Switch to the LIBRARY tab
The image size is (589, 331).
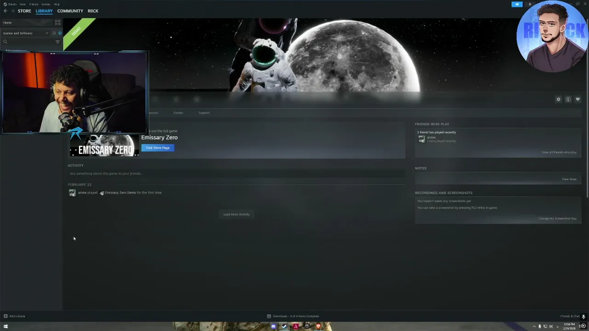pyautogui.click(x=44, y=11)
